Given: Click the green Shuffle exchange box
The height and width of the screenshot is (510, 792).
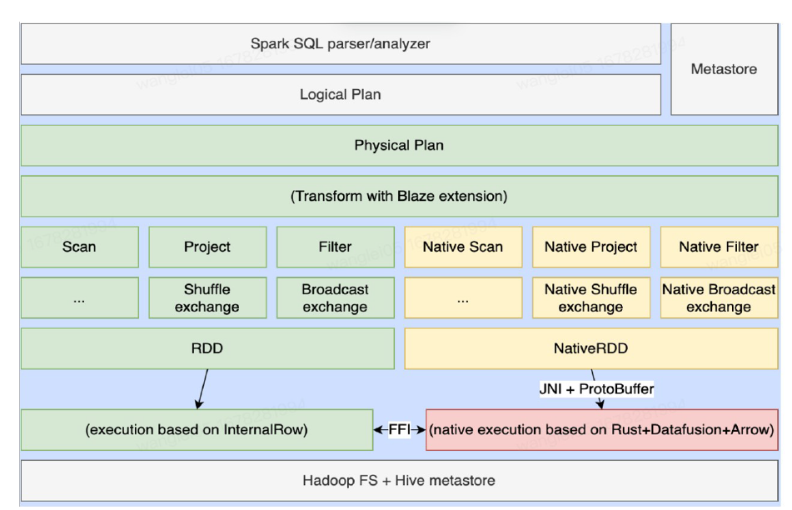Looking at the screenshot, I should pyautogui.click(x=207, y=297).
